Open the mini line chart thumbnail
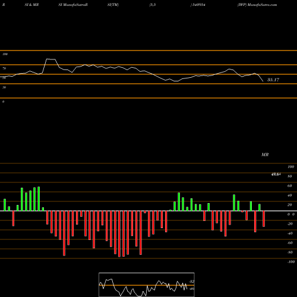Viewport: 297px width, 297px height. (147, 285)
